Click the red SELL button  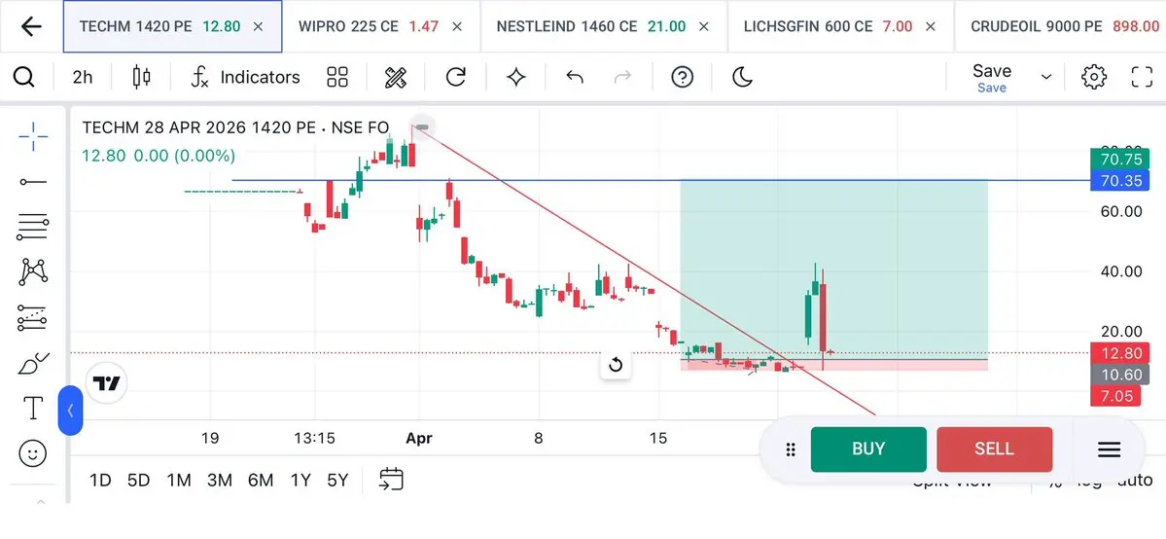tap(994, 449)
